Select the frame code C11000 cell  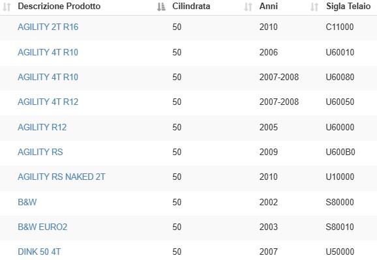(340, 27)
